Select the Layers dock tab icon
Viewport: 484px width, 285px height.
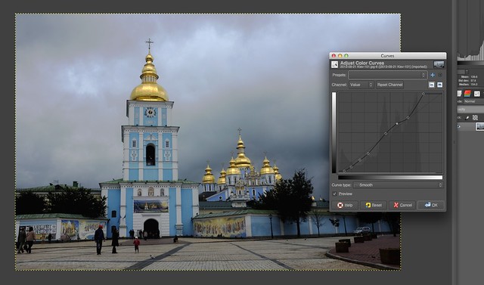(x=459, y=94)
